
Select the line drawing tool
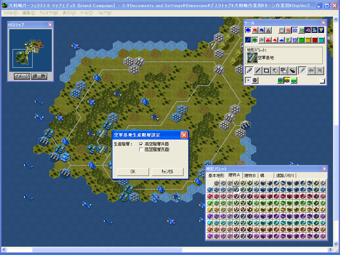coord(257,70)
